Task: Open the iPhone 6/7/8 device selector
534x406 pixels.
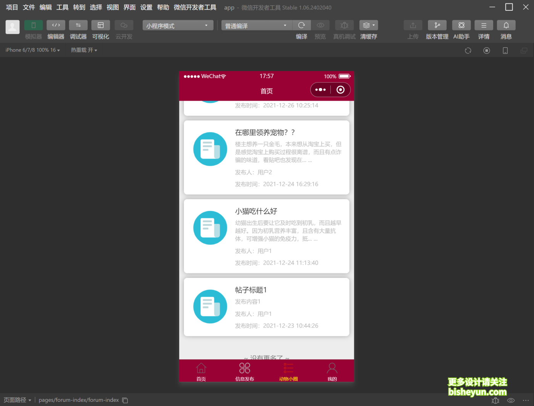Action: tap(32, 50)
